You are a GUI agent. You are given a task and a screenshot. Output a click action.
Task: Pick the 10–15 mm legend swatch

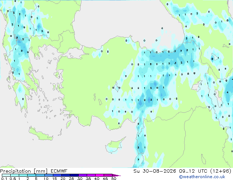click(49, 175)
